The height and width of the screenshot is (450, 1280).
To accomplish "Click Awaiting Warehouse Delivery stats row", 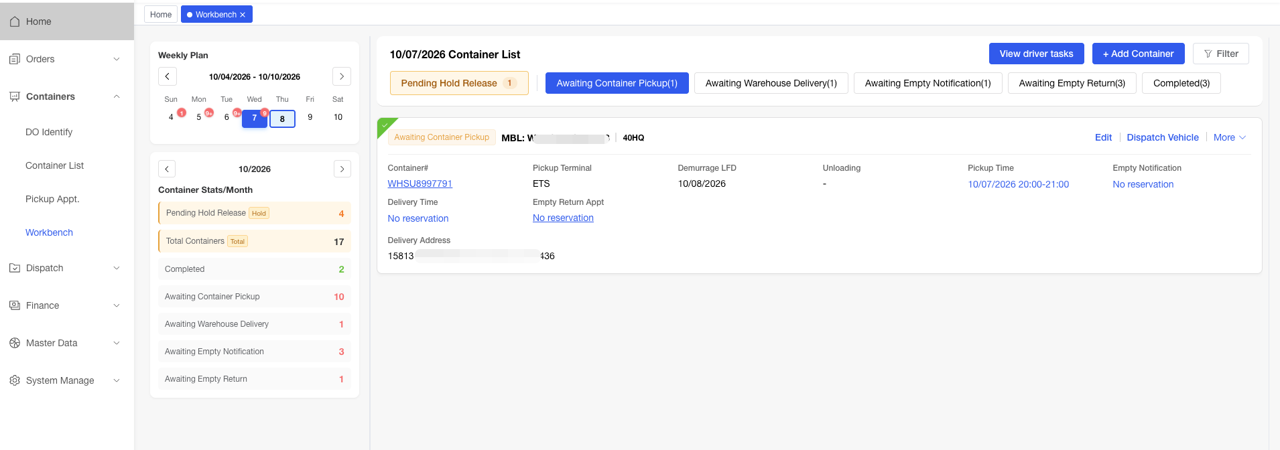I will [x=255, y=324].
